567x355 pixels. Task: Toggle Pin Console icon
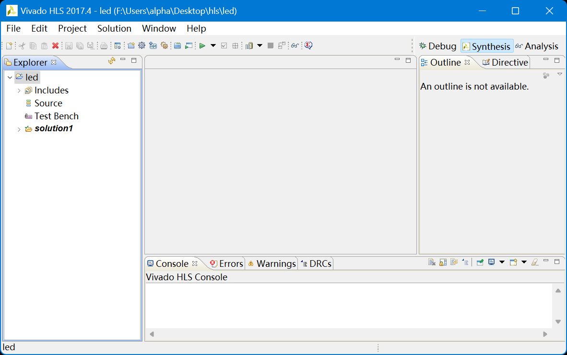tap(480, 262)
